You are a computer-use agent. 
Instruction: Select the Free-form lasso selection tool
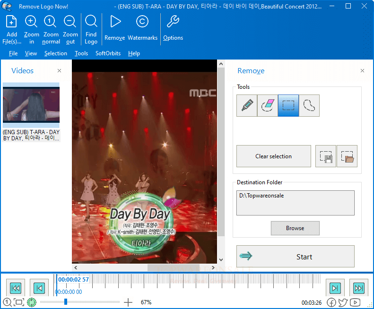click(x=309, y=105)
